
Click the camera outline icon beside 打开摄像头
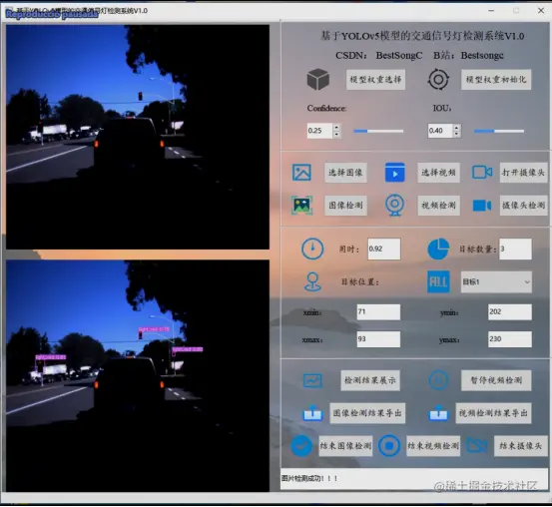[x=482, y=173]
